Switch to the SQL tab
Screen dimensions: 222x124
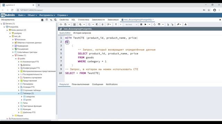pyautogui.click(x=73, y=20)
